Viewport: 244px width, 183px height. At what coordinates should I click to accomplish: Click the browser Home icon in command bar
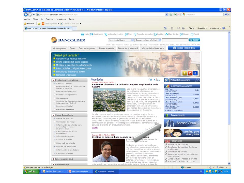165,28
